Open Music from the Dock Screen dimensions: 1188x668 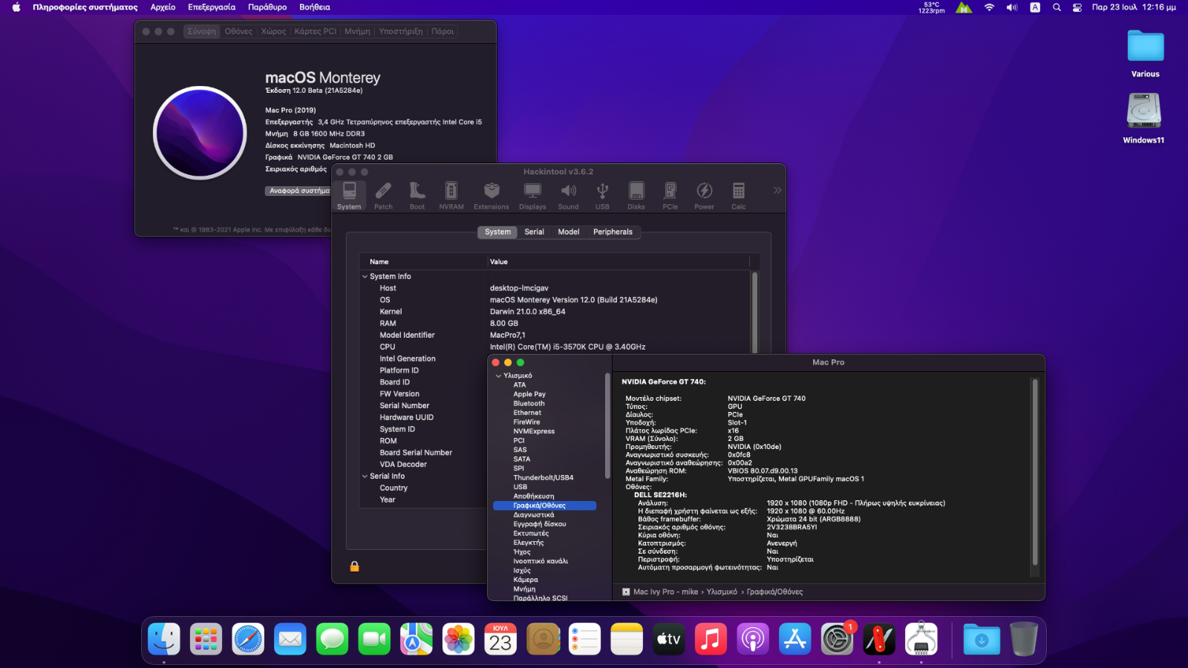[x=711, y=638]
